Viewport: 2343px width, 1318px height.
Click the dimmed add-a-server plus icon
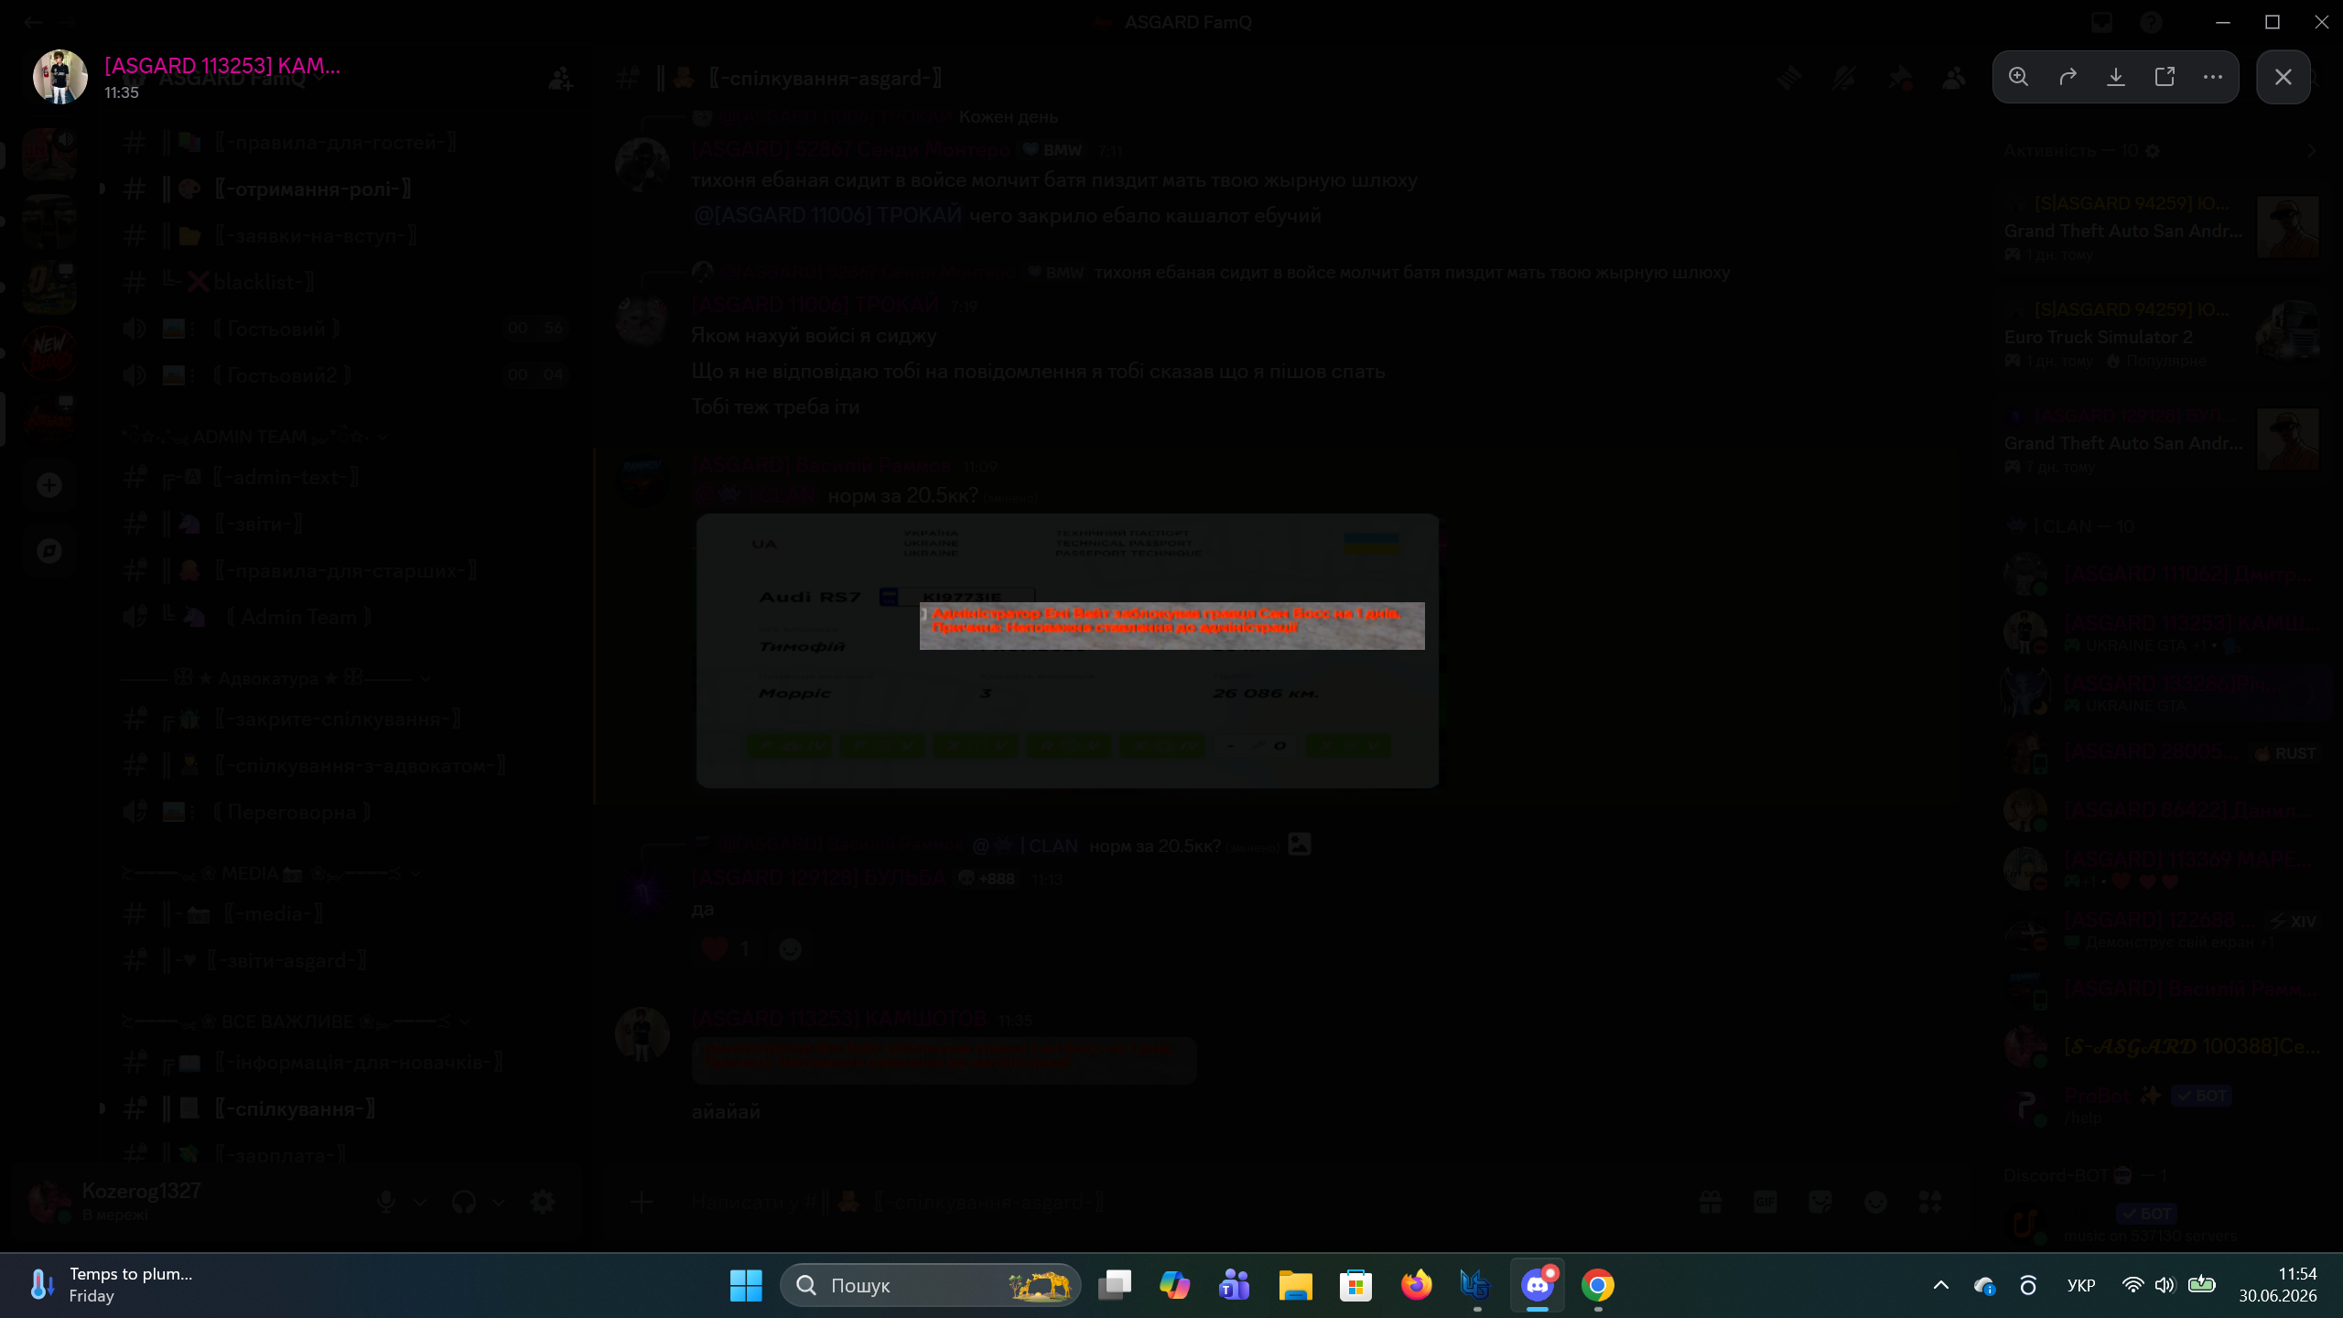point(49,485)
